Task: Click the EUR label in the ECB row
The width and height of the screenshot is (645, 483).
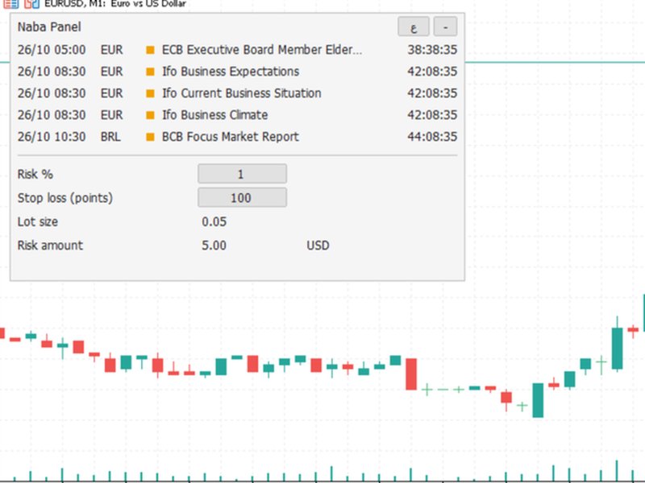Action: [111, 50]
